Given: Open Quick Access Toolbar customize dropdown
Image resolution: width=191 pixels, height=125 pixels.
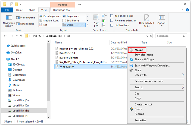Looking at the screenshot, I should (21, 4).
